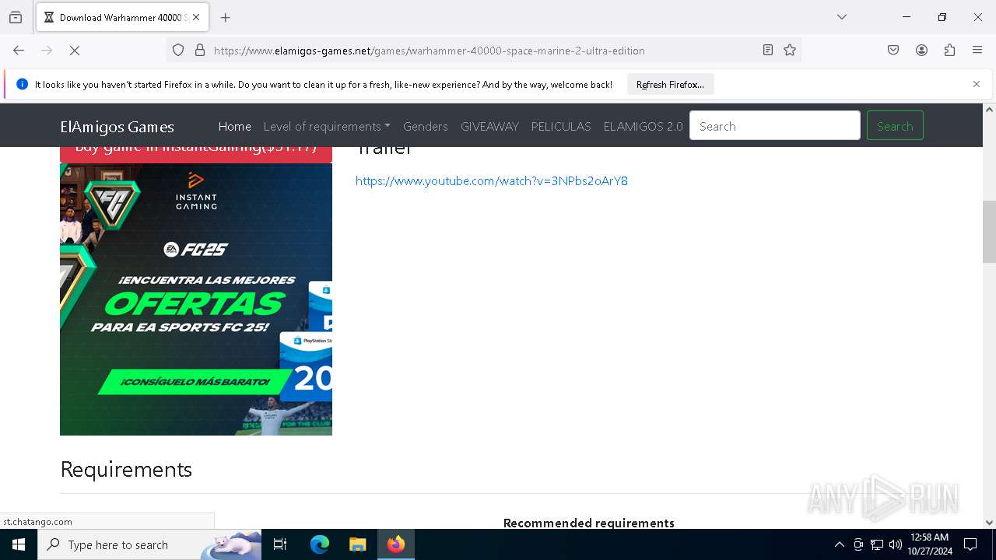The height and width of the screenshot is (560, 996).
Task: Go forward to the next page
Action: 47,51
